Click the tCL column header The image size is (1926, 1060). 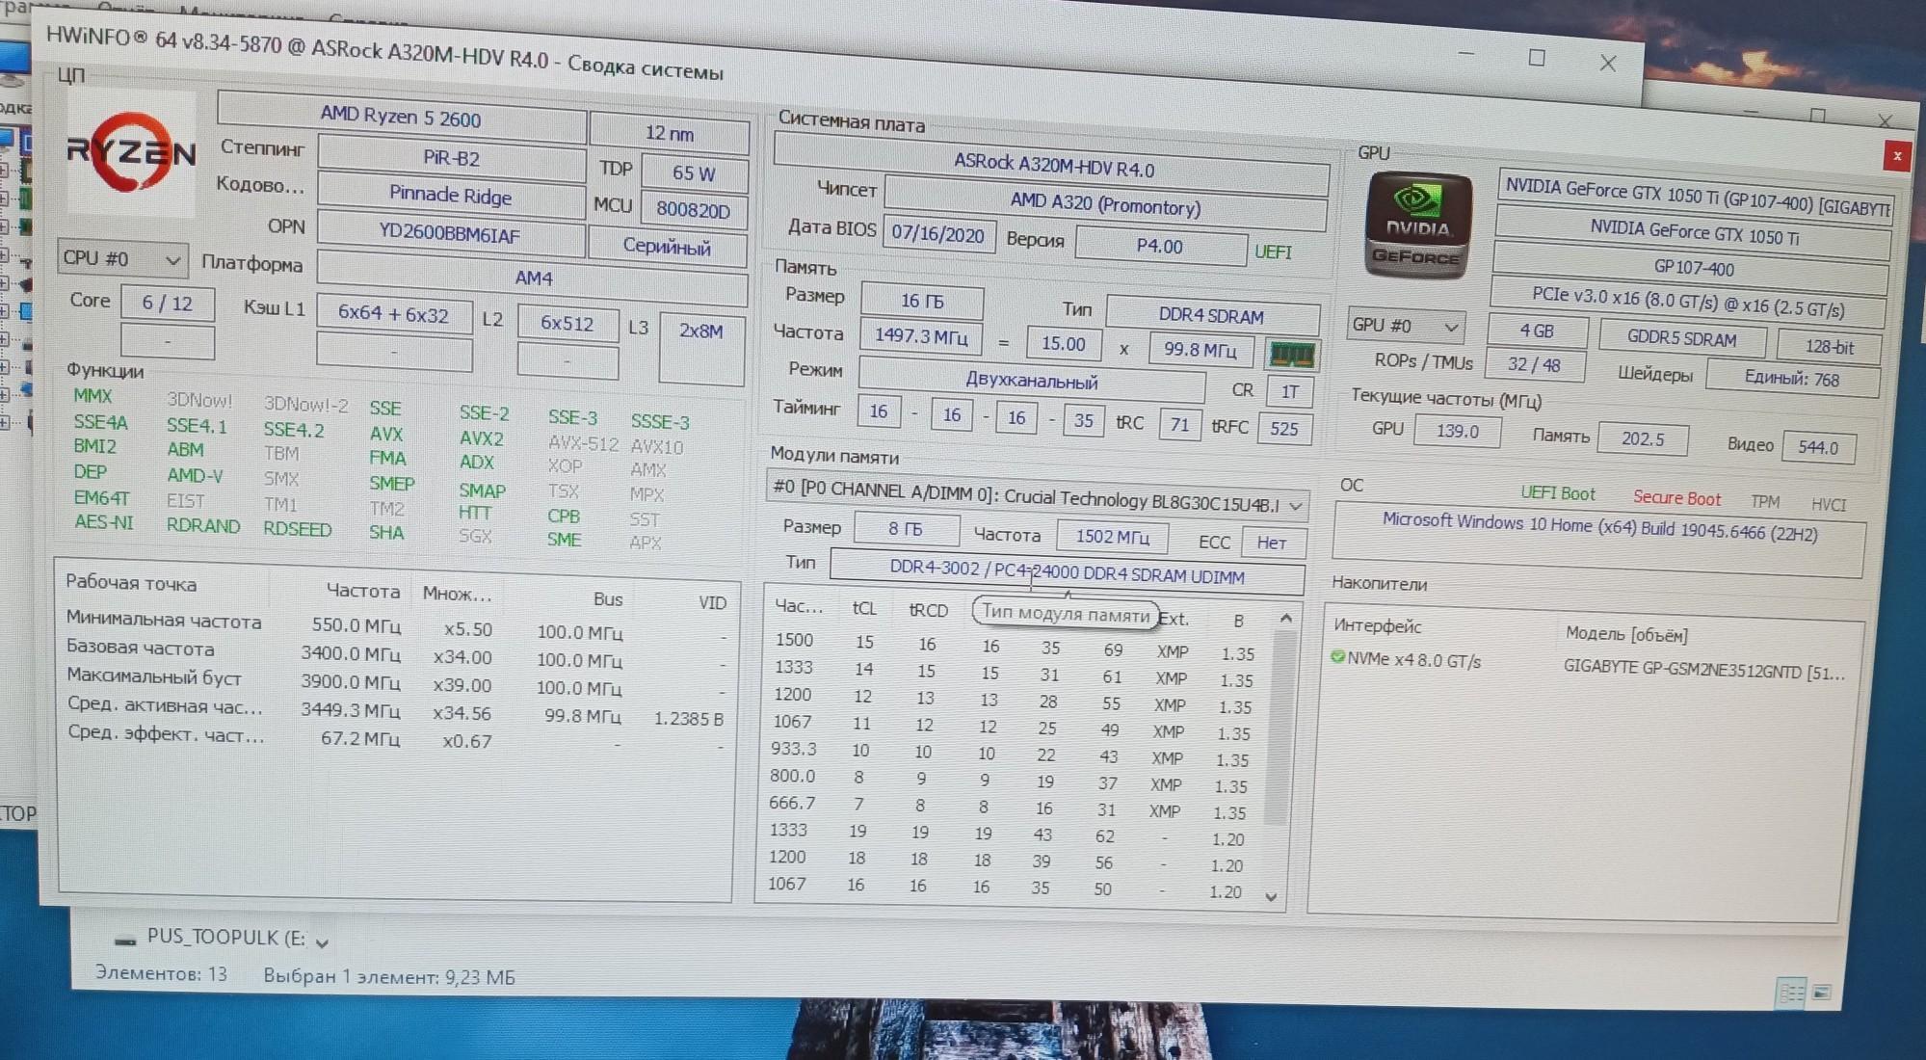(x=864, y=608)
